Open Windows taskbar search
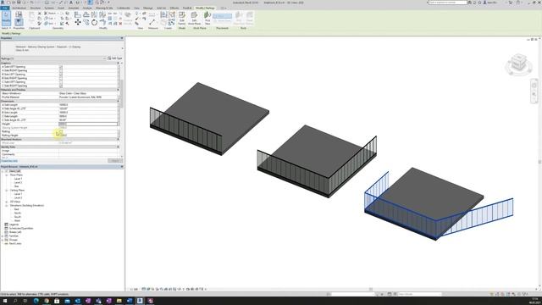Screen dimensions: 542x305 (15, 301)
